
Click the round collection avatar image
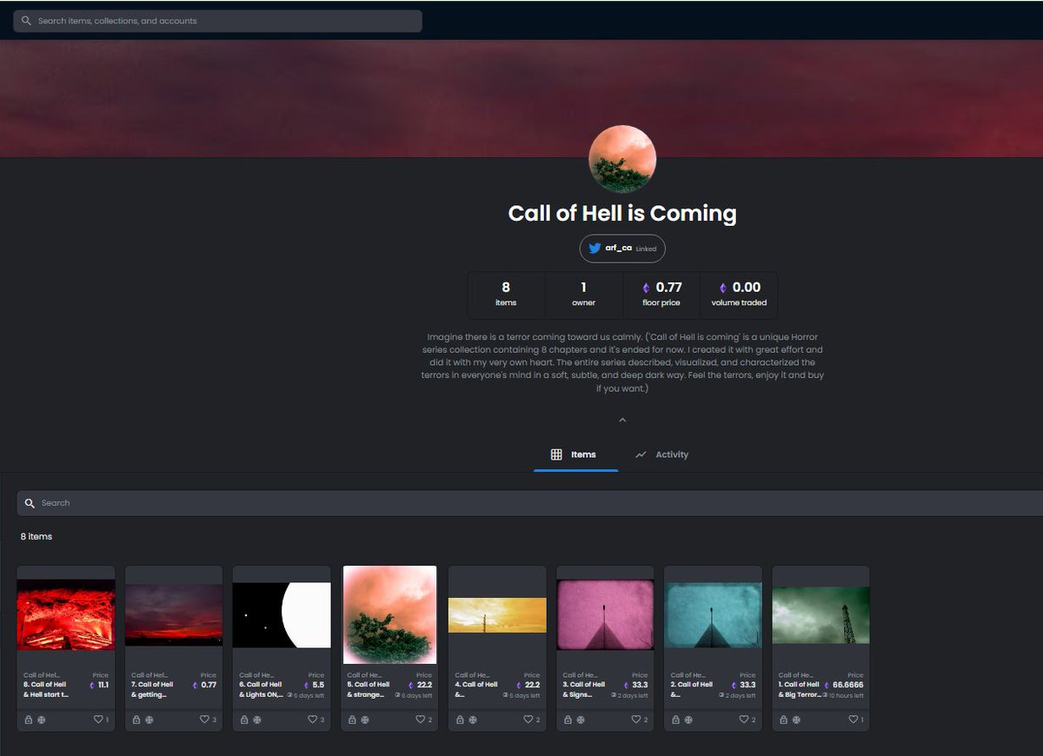point(622,159)
